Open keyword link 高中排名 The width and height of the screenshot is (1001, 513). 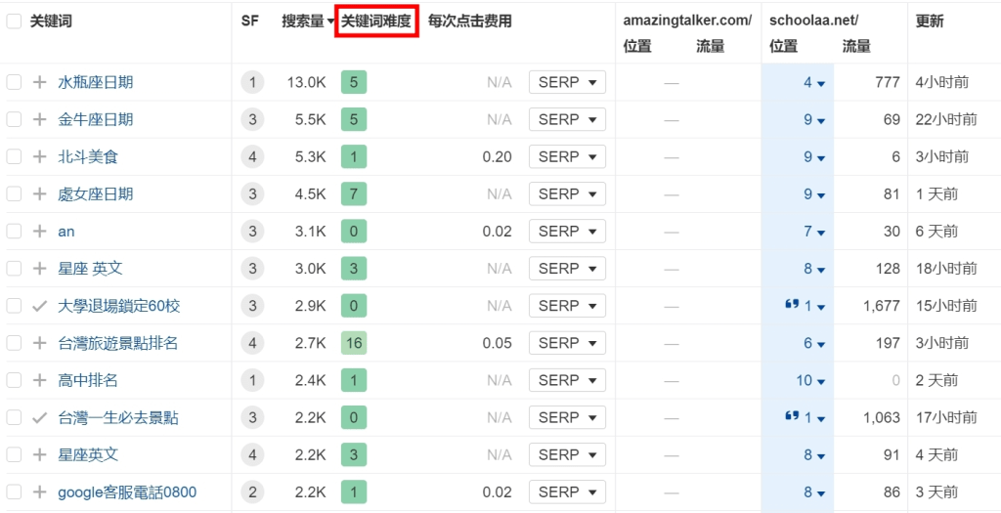(88, 381)
